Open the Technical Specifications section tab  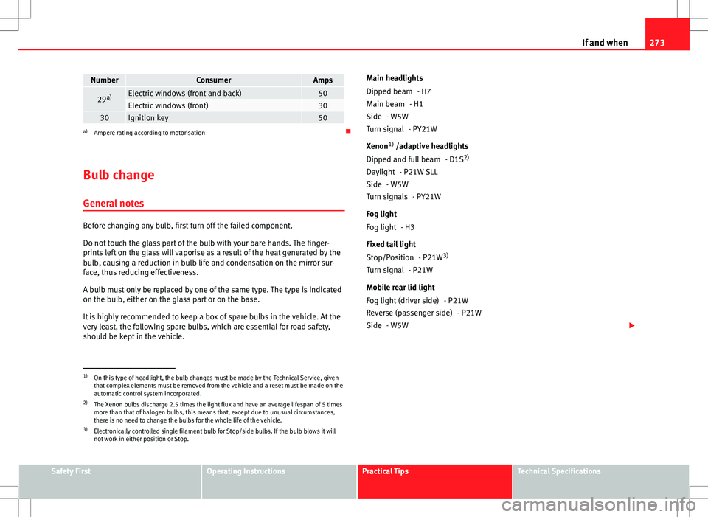click(601, 481)
